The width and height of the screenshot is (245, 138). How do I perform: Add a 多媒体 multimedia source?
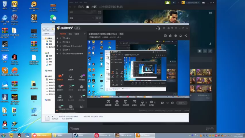134,103
